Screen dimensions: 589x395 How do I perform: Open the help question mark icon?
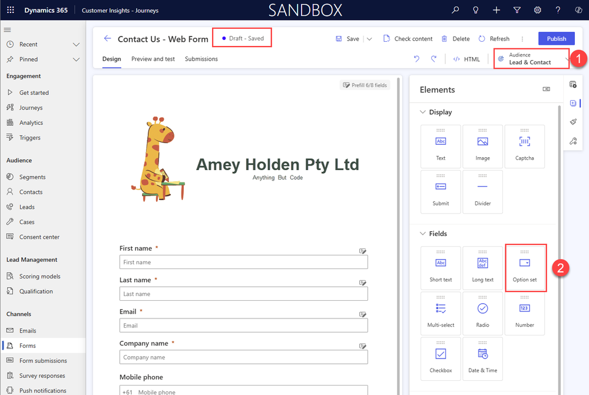click(558, 10)
